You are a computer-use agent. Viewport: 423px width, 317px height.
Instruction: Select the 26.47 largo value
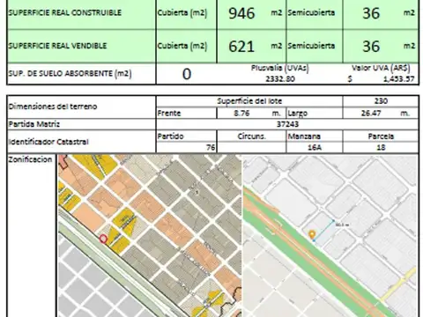coord(371,114)
